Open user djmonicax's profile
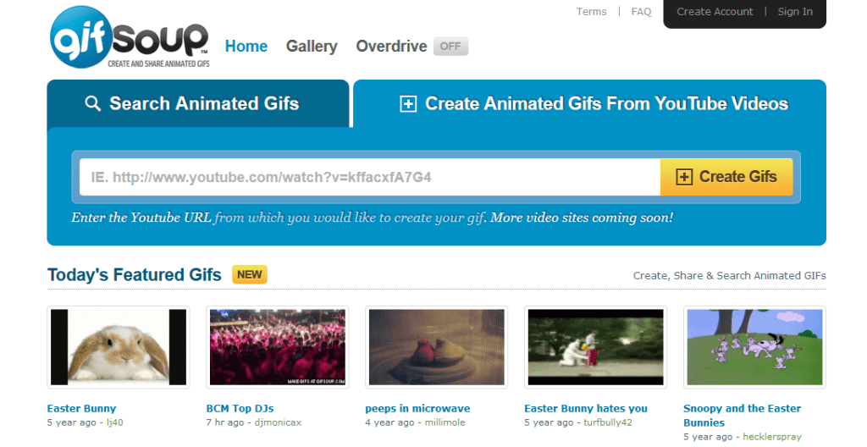 coord(278,422)
